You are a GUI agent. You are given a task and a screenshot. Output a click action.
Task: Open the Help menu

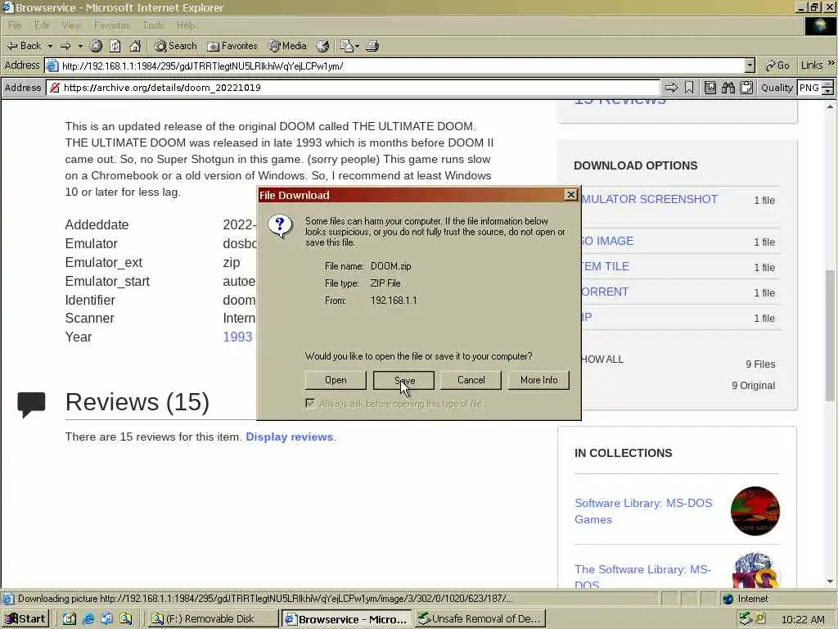(186, 25)
